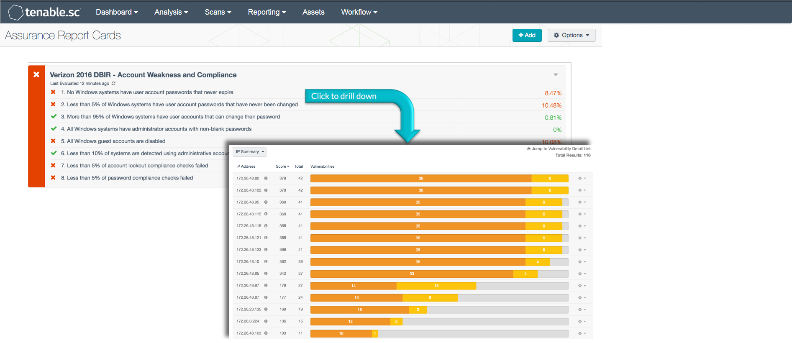
Task: Open gear menu for row 172.26.23.135
Action: pos(582,310)
